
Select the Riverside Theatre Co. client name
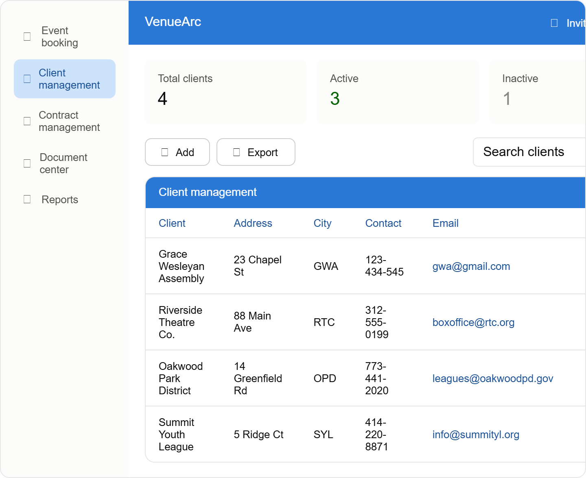[x=180, y=322]
